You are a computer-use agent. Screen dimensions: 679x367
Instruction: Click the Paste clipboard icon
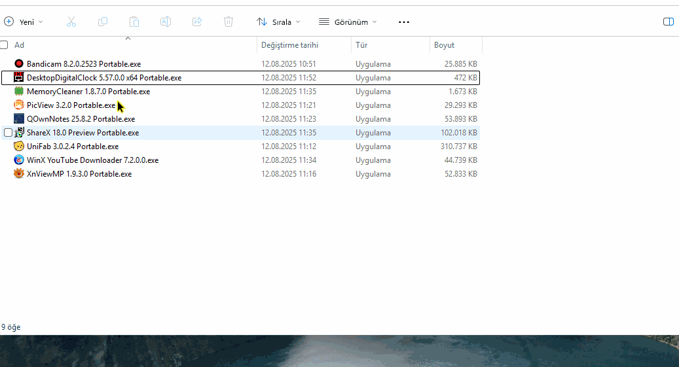click(x=134, y=22)
